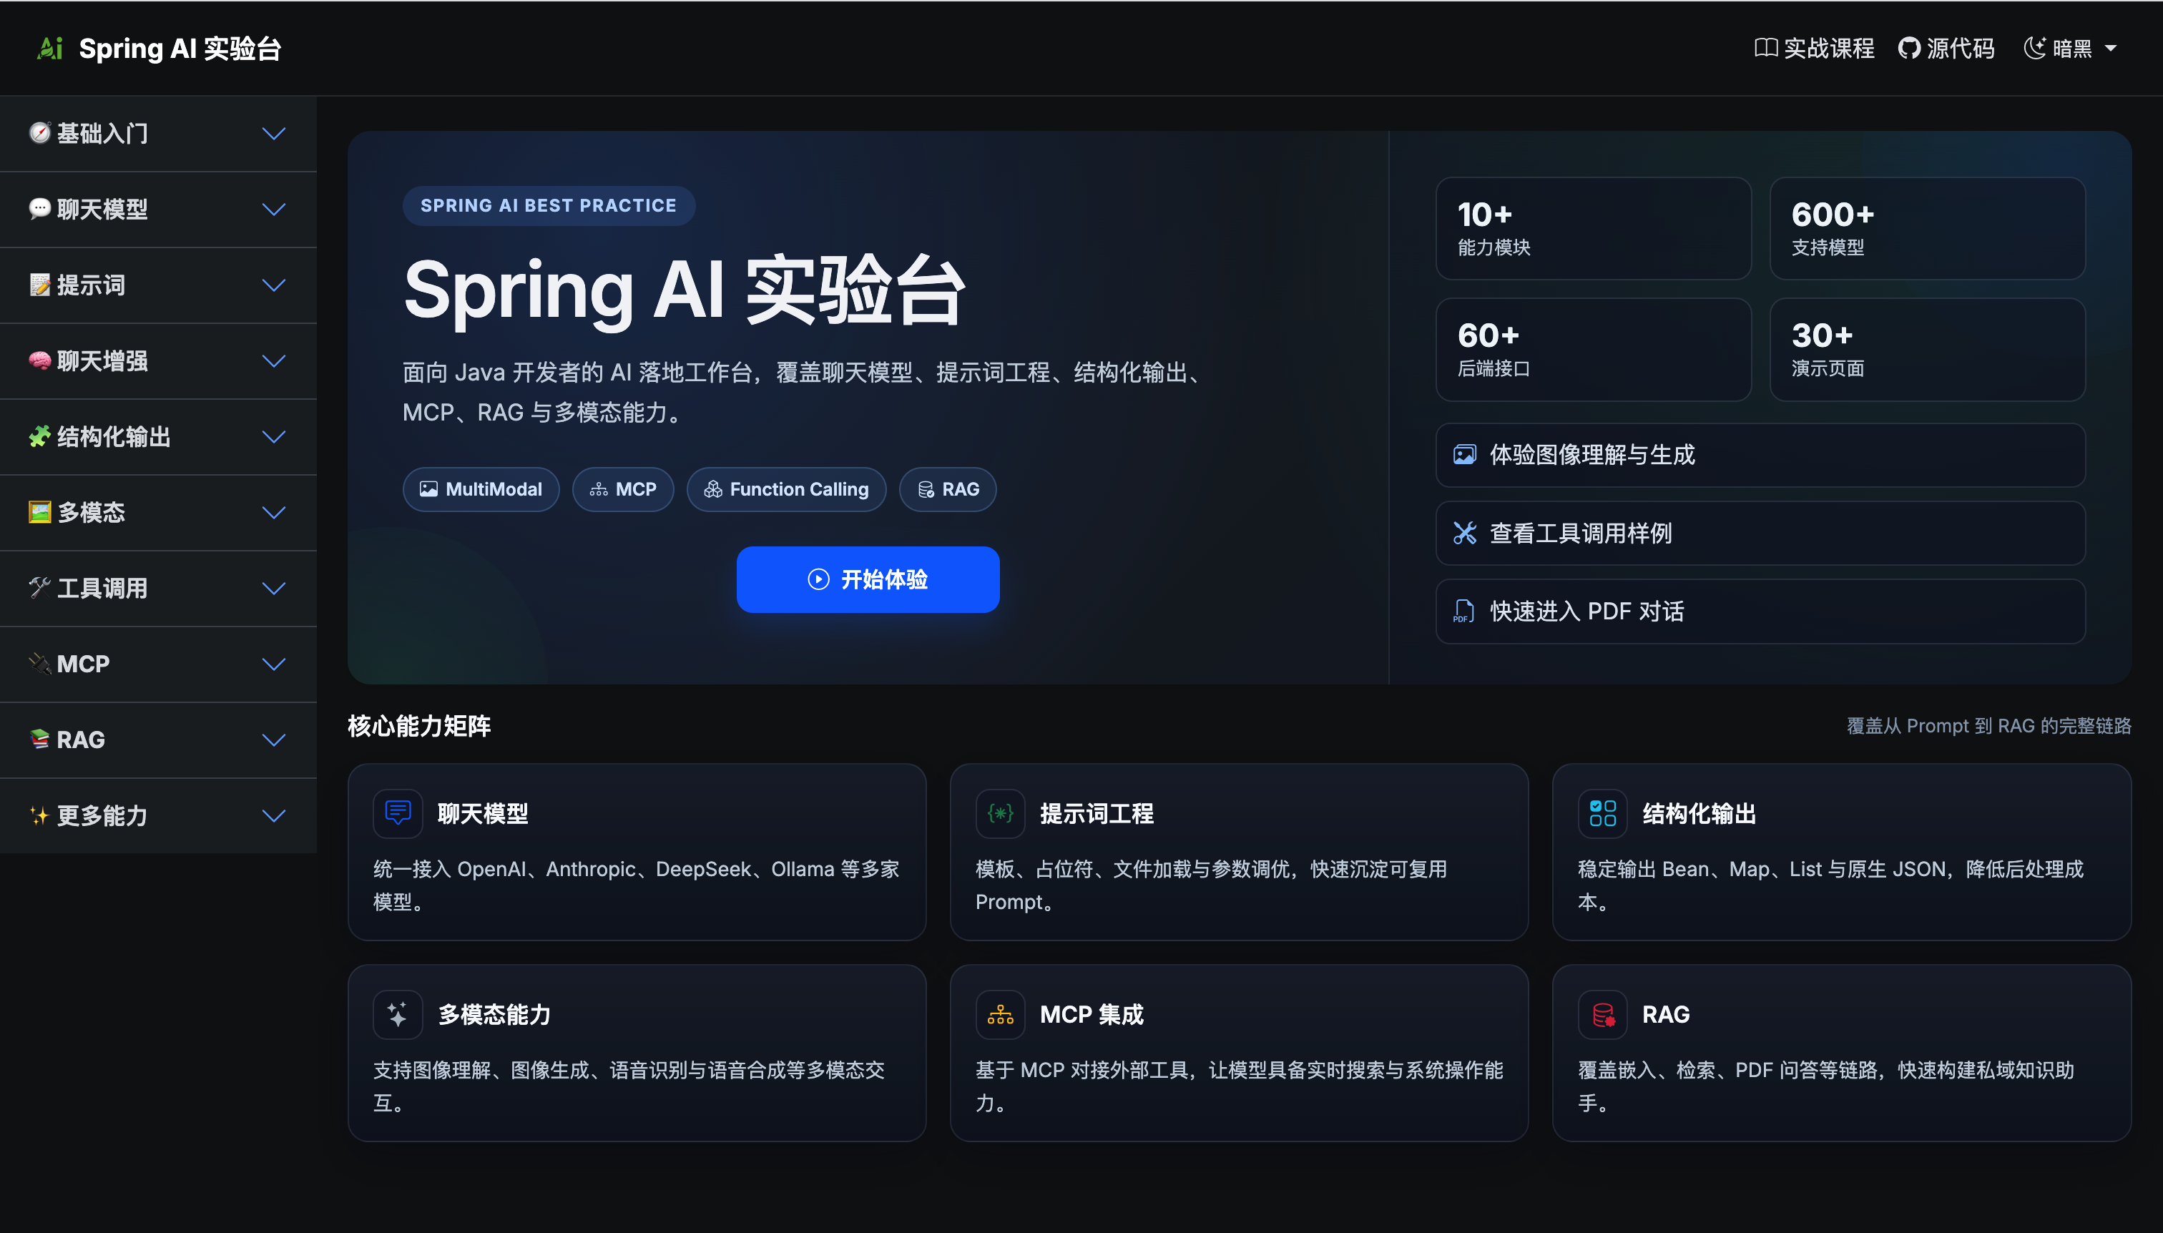Open the 多模态 sidebar menu

click(x=158, y=512)
